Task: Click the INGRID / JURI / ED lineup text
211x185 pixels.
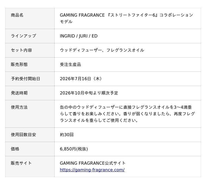Action: 79,36
